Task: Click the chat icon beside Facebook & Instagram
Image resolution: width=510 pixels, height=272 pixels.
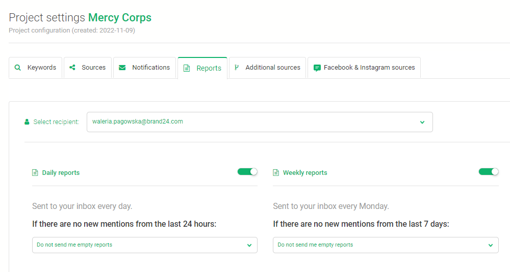Action: (x=317, y=68)
